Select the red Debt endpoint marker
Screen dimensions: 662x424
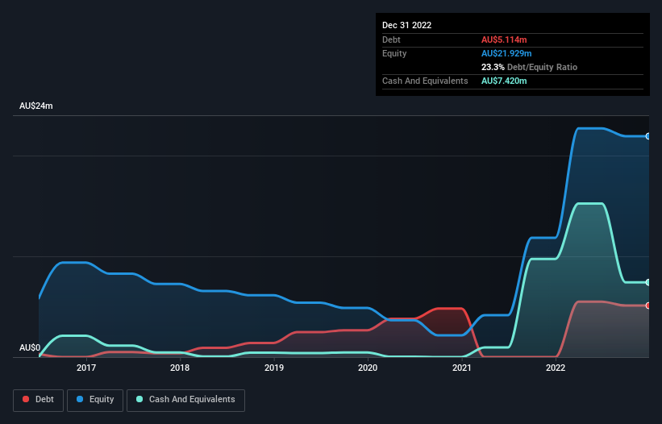(648, 306)
